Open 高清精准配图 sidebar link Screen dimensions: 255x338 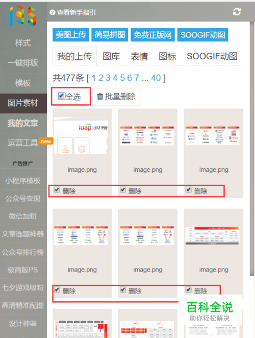click(23, 305)
